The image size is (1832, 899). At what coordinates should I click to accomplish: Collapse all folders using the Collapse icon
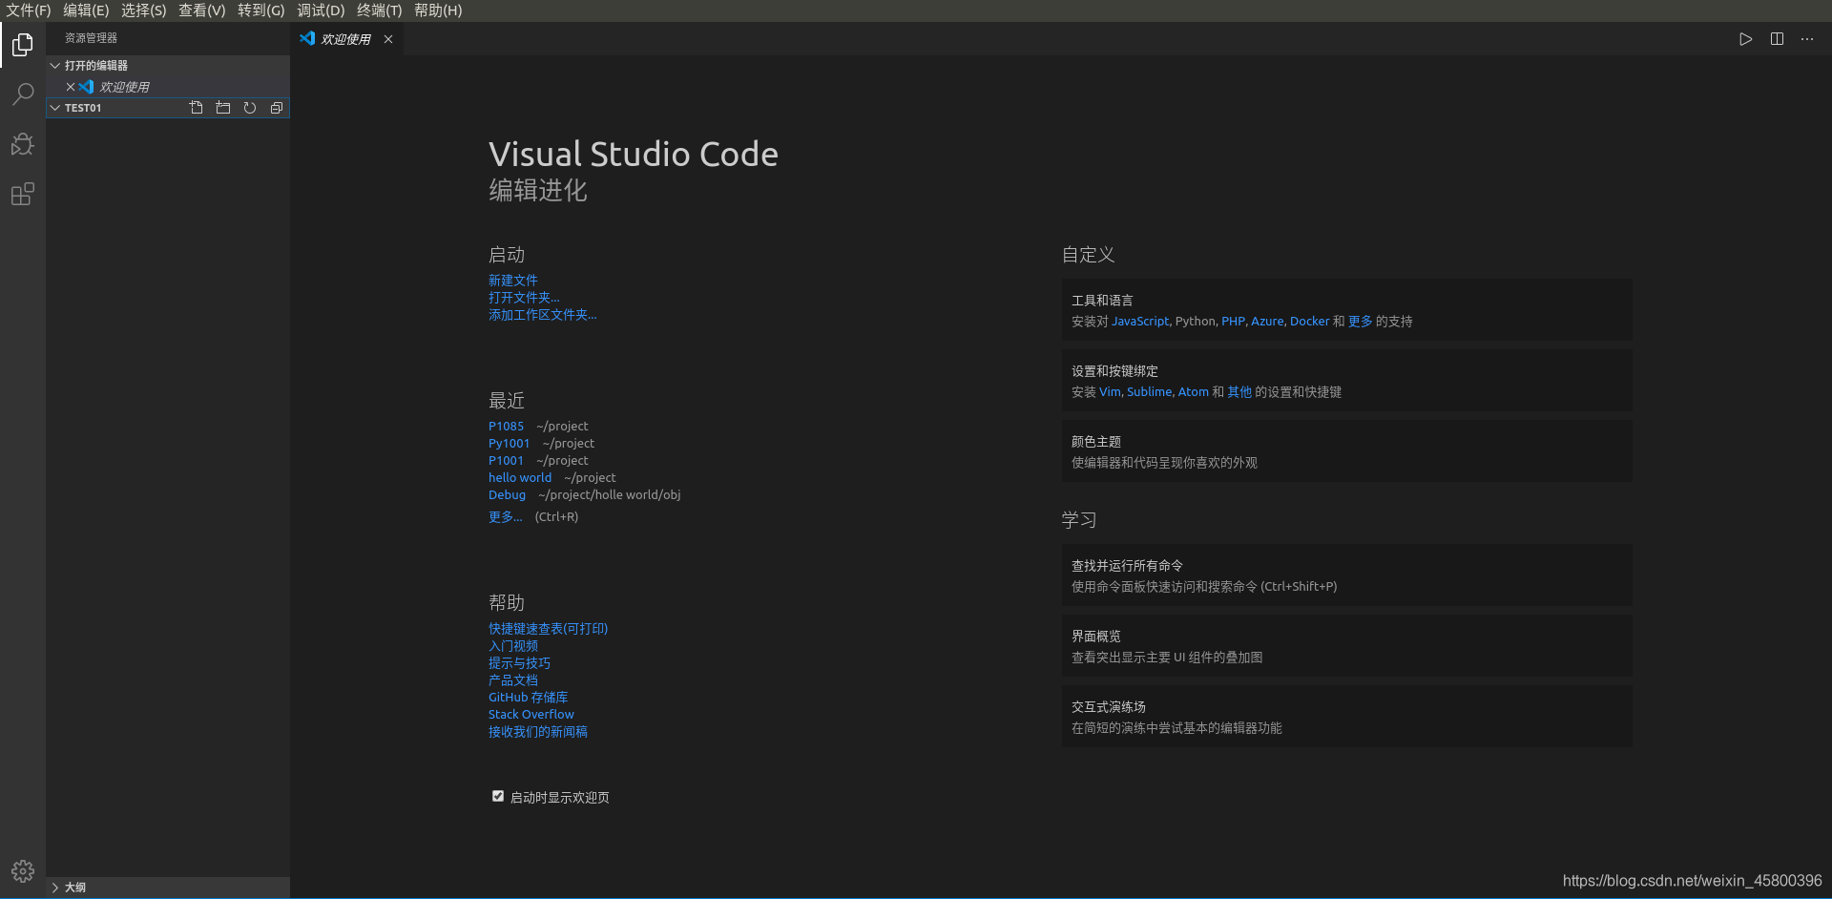tap(277, 107)
